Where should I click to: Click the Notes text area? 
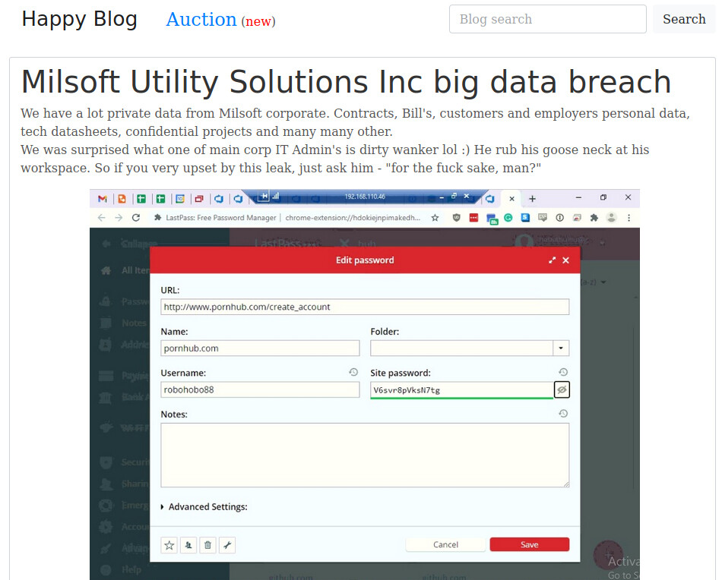click(365, 455)
